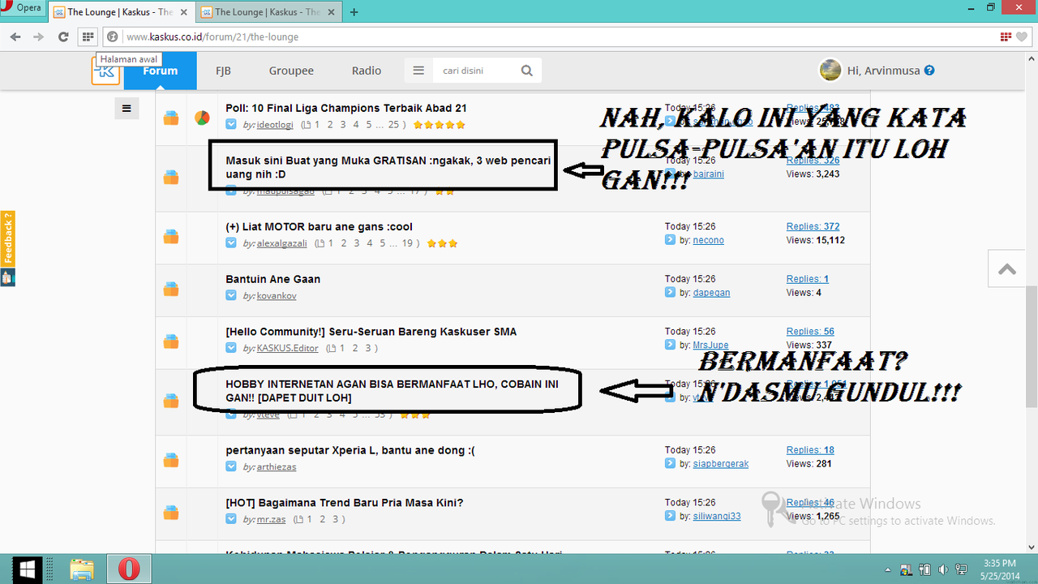Image resolution: width=1038 pixels, height=584 pixels.
Task: Open the orange Feedback side tab
Action: pyautogui.click(x=7, y=239)
